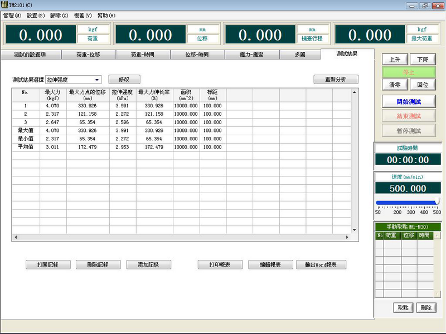Image resolution: width=446 pixels, height=334 pixels.
Task: Click the kgf unit selector for 荷重
Action: pyautogui.click(x=93, y=29)
